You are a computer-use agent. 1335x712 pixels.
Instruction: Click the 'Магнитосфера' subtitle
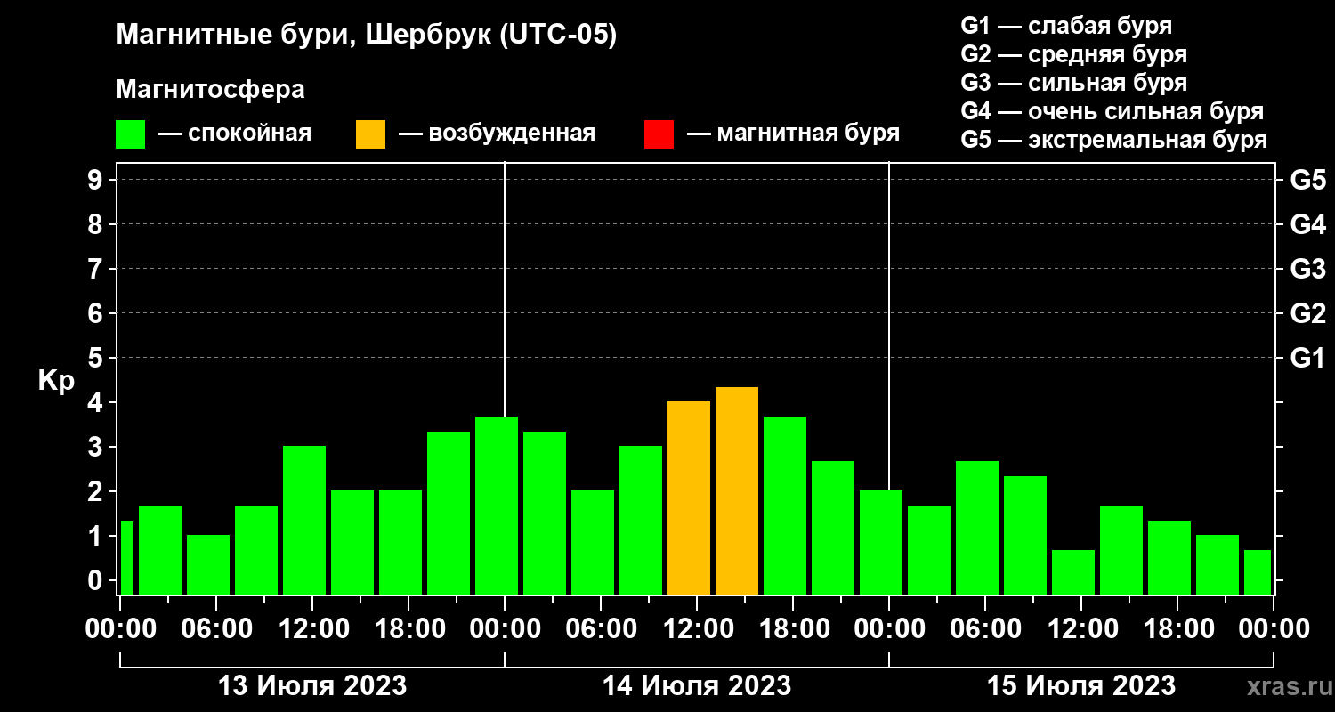tap(210, 90)
